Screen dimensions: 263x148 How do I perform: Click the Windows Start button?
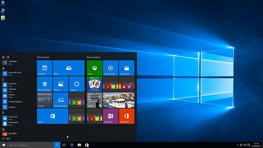point(3,145)
